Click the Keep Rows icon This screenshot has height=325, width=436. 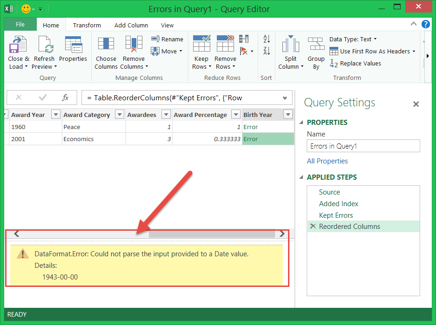(201, 44)
